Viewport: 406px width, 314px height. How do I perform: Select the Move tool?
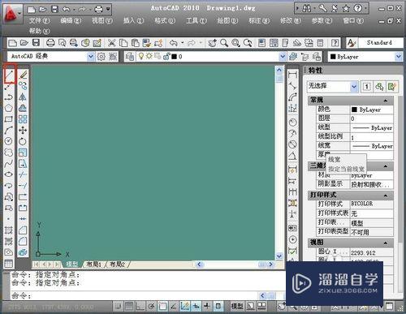(x=23, y=130)
